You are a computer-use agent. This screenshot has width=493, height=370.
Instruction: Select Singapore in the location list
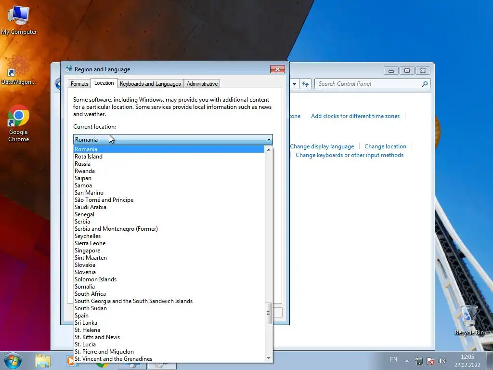coord(169,251)
